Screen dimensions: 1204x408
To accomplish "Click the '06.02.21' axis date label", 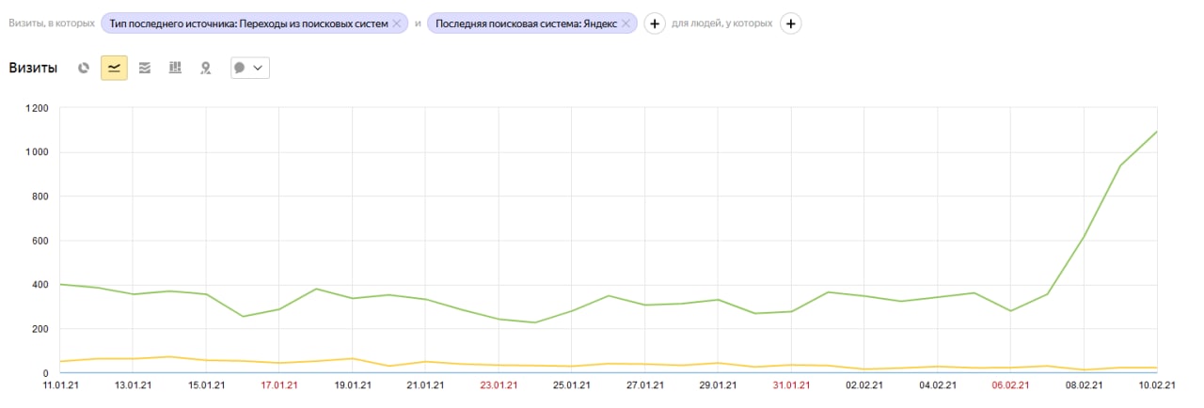I will click(x=1011, y=384).
